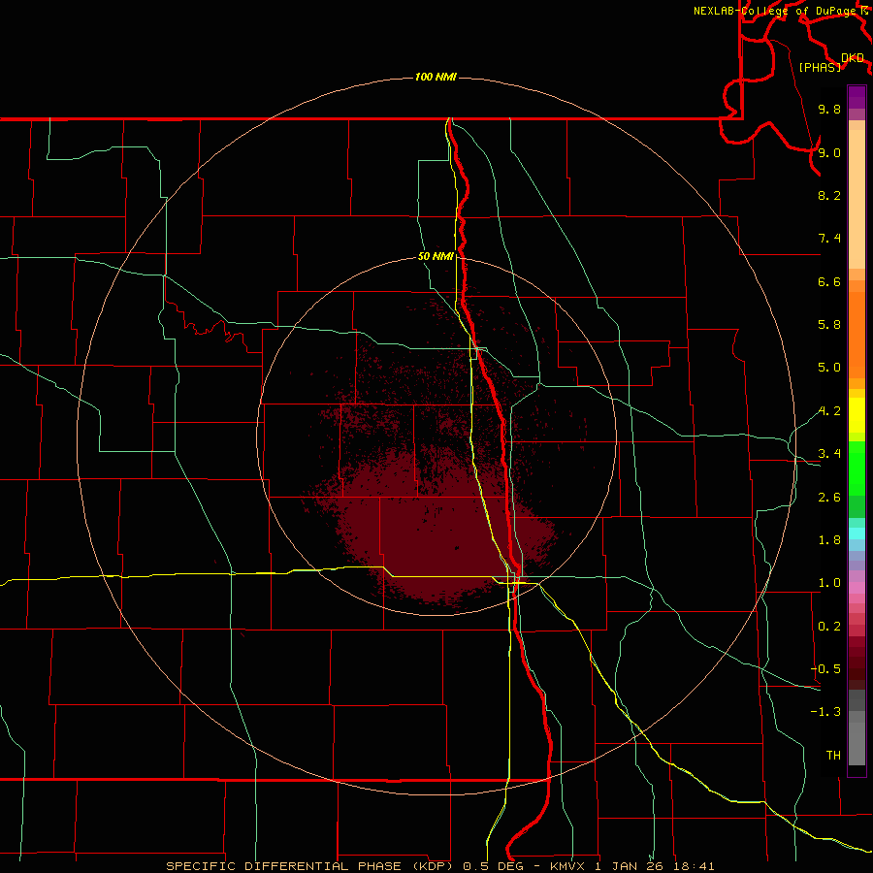Click the -1.3 scale label

coord(825,712)
